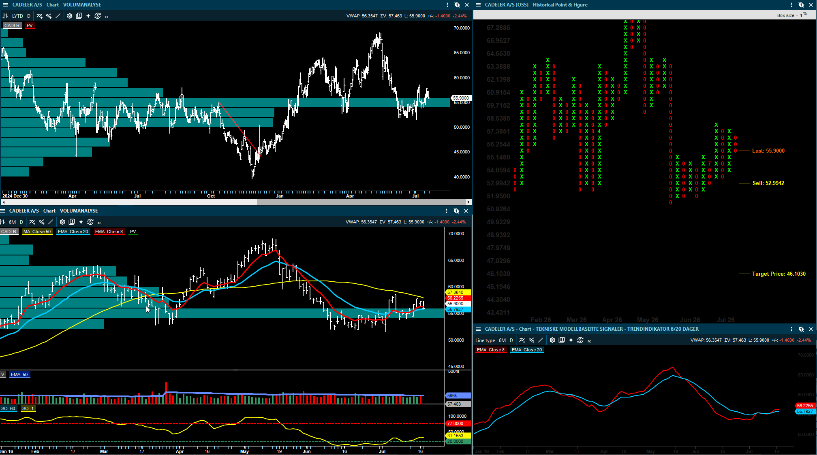Click layout pages icon in TRENDINDIKATOR toolbar
The height and width of the screenshot is (455, 817).
point(562,340)
